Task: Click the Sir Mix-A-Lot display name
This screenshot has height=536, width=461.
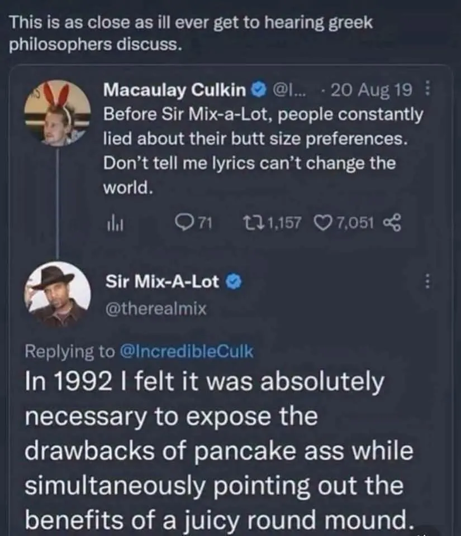Action: 162,282
